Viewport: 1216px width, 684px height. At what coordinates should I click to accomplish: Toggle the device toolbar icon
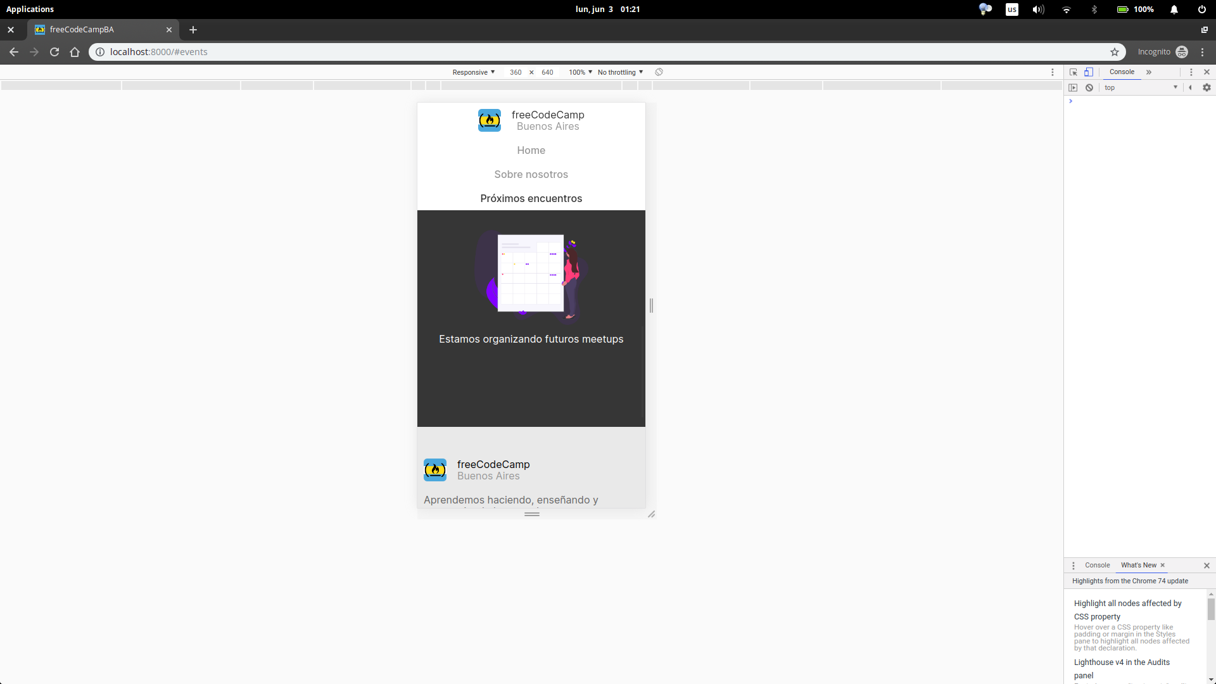[1089, 72]
